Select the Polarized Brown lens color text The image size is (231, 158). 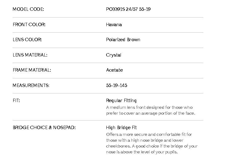tap(123, 40)
